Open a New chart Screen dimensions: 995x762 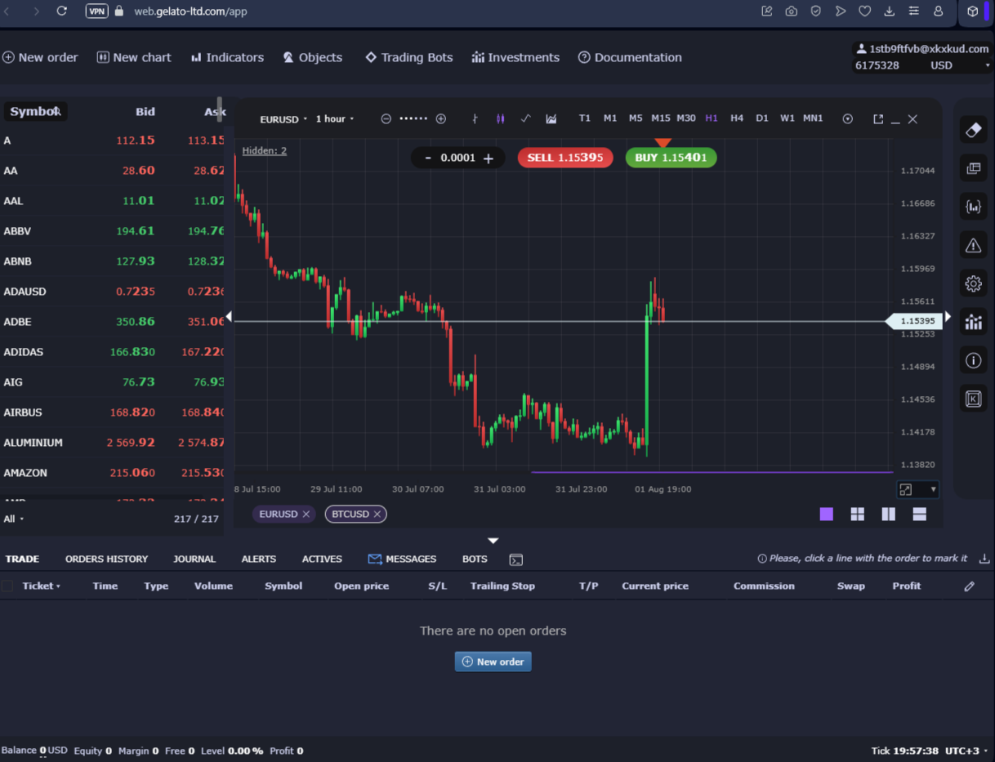click(134, 57)
